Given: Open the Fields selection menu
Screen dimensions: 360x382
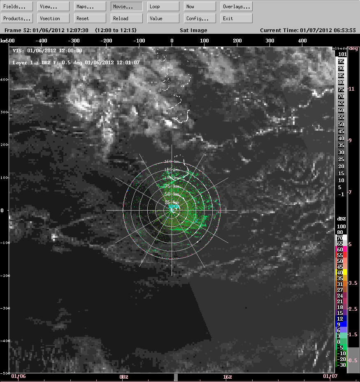Looking at the screenshot, I should (x=16, y=6).
